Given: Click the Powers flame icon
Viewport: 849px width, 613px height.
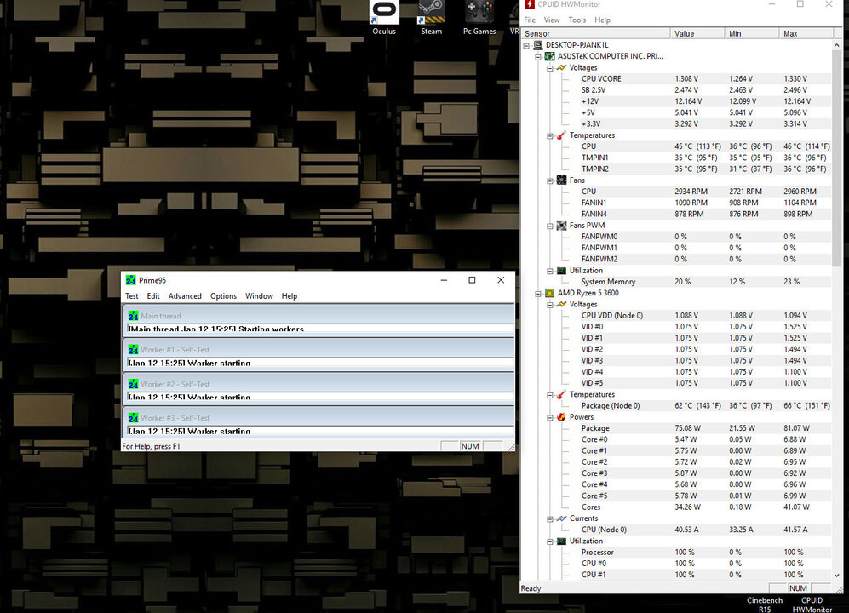Looking at the screenshot, I should point(561,417).
